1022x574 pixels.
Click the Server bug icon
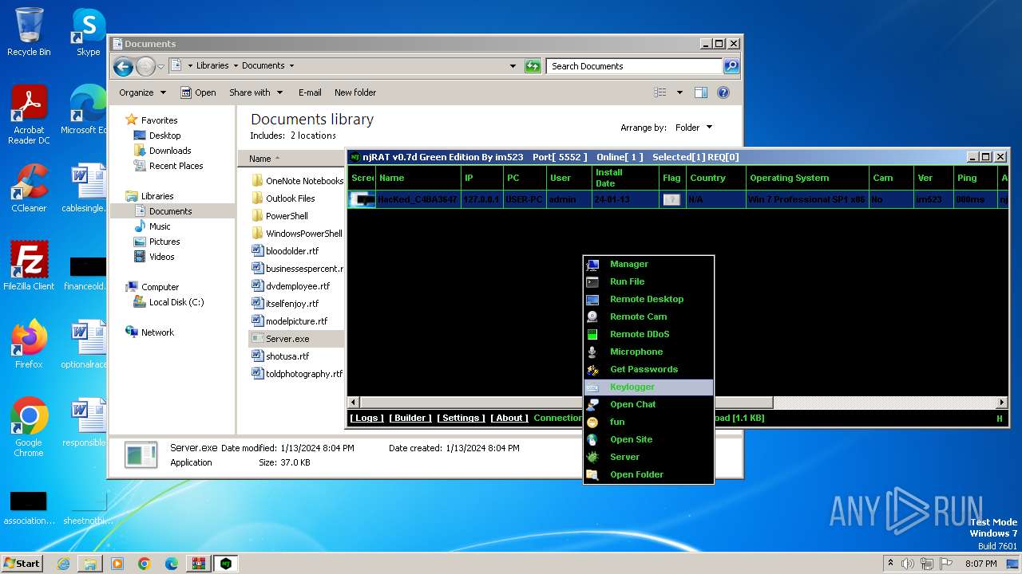592,458
